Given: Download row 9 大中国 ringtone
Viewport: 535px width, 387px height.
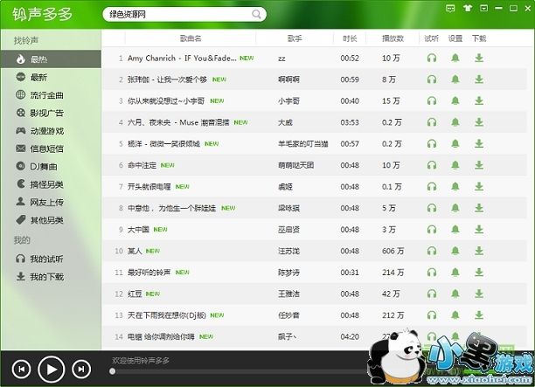Looking at the screenshot, I should tap(479, 230).
